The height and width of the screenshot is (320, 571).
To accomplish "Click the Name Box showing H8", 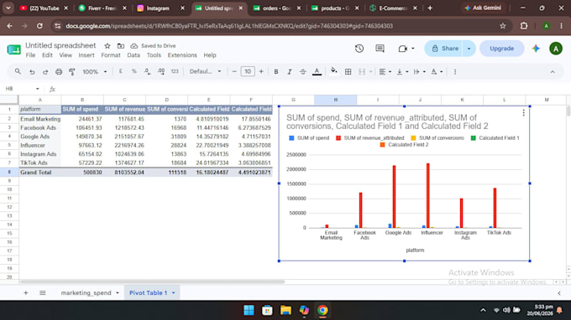I will (x=22, y=89).
